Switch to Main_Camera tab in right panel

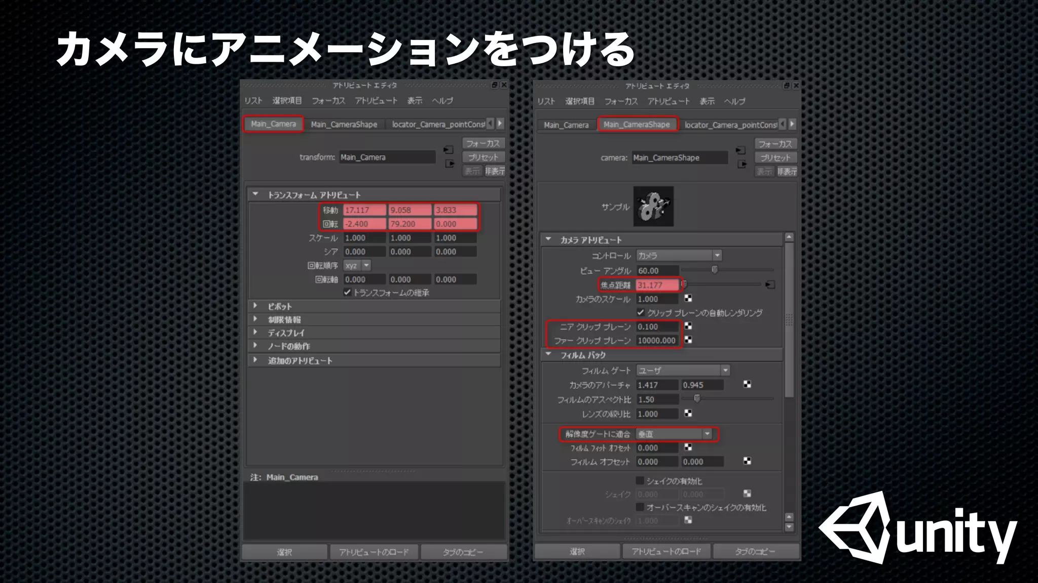pyautogui.click(x=566, y=124)
